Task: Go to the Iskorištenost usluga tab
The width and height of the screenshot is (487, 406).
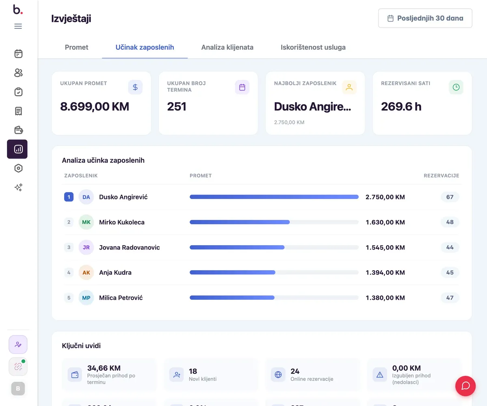Action: [x=313, y=47]
